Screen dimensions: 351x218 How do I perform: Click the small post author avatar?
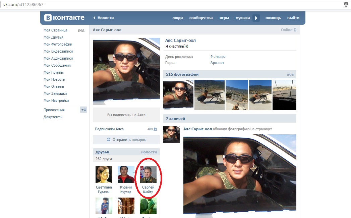(171, 135)
